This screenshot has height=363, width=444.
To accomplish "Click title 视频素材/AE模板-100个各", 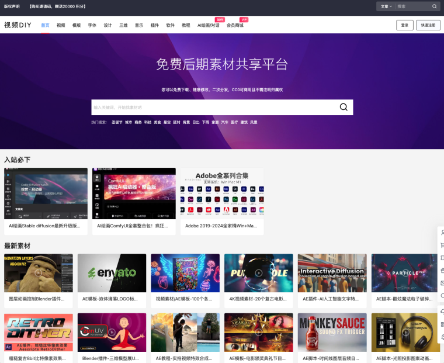I will 184,299.
